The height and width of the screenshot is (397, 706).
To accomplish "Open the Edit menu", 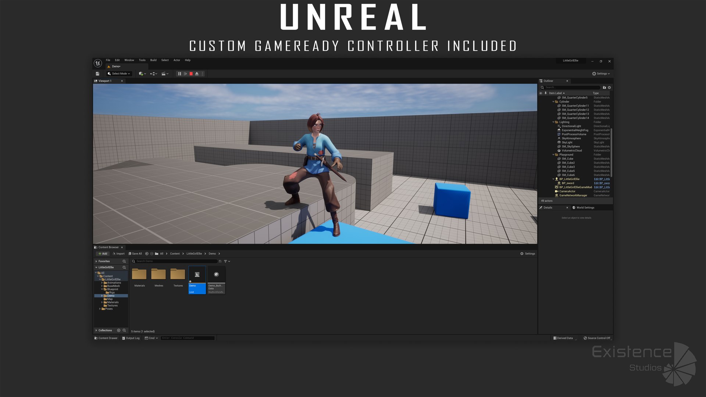I will [117, 60].
